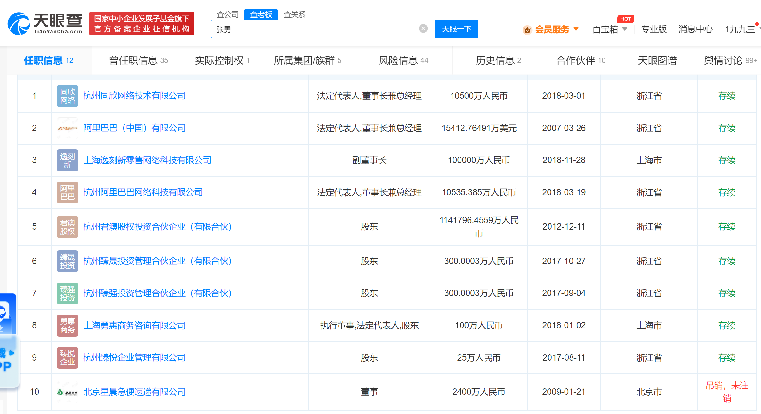Open the 风险信息 tab
The width and height of the screenshot is (761, 414).
point(403,60)
